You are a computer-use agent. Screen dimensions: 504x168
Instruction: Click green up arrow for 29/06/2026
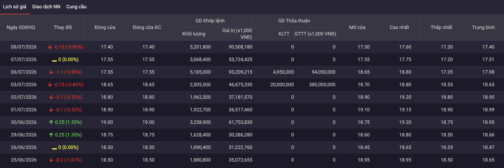[x=51, y=135]
